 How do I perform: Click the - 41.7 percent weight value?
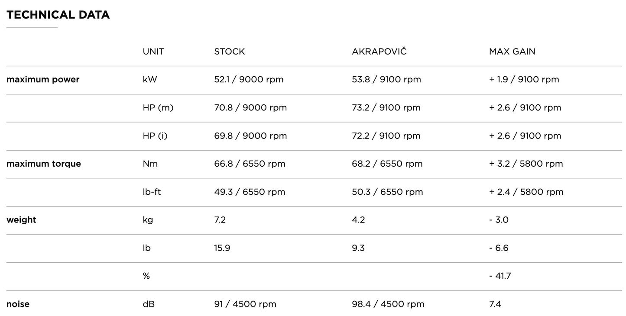click(x=500, y=276)
